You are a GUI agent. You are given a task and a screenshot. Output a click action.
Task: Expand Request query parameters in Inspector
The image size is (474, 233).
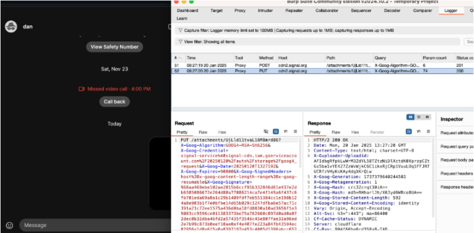(x=457, y=146)
